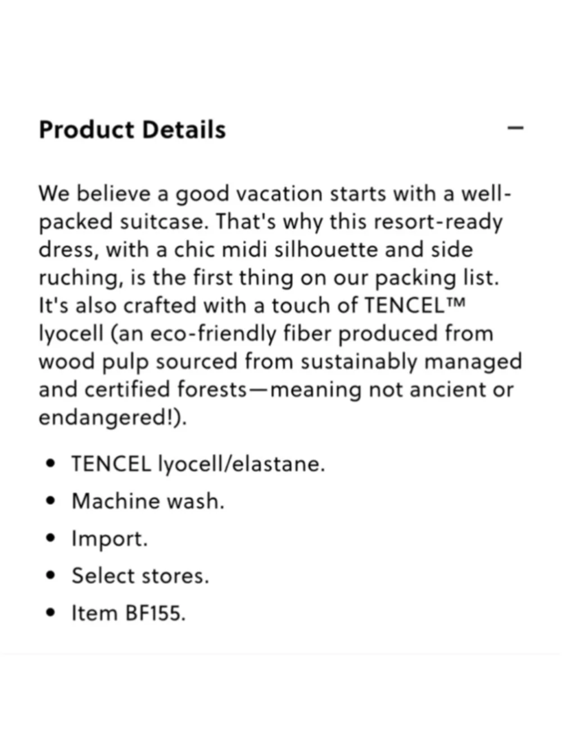Click the bullet dot before Item BF155
Viewport: 562px width, 749px height.
[x=52, y=613]
